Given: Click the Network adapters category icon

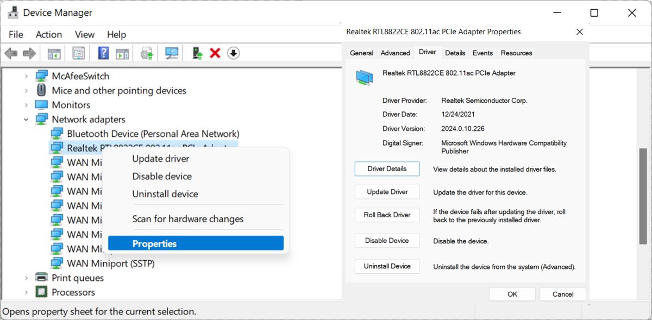Looking at the screenshot, I should click(x=41, y=119).
